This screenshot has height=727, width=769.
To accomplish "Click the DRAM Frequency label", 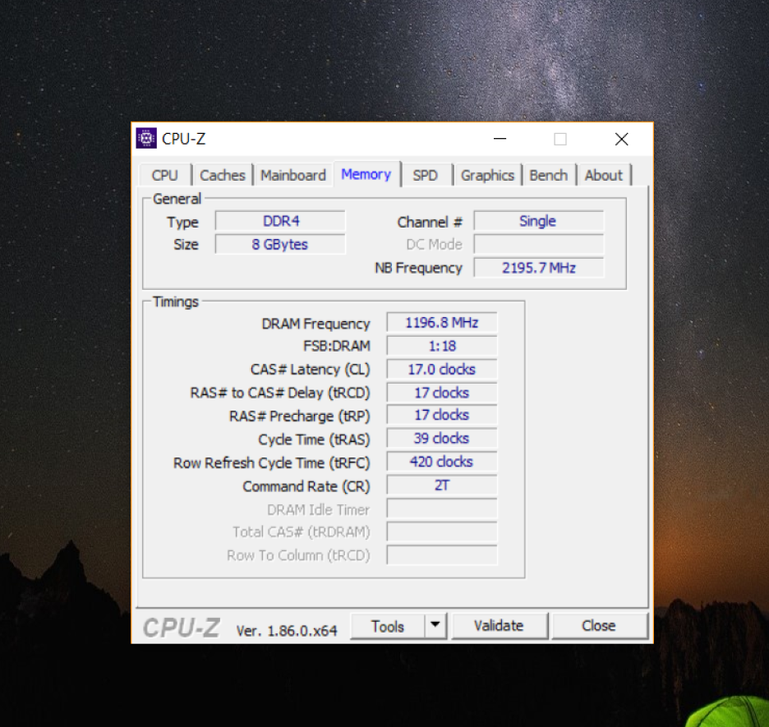I will pyautogui.click(x=315, y=324).
